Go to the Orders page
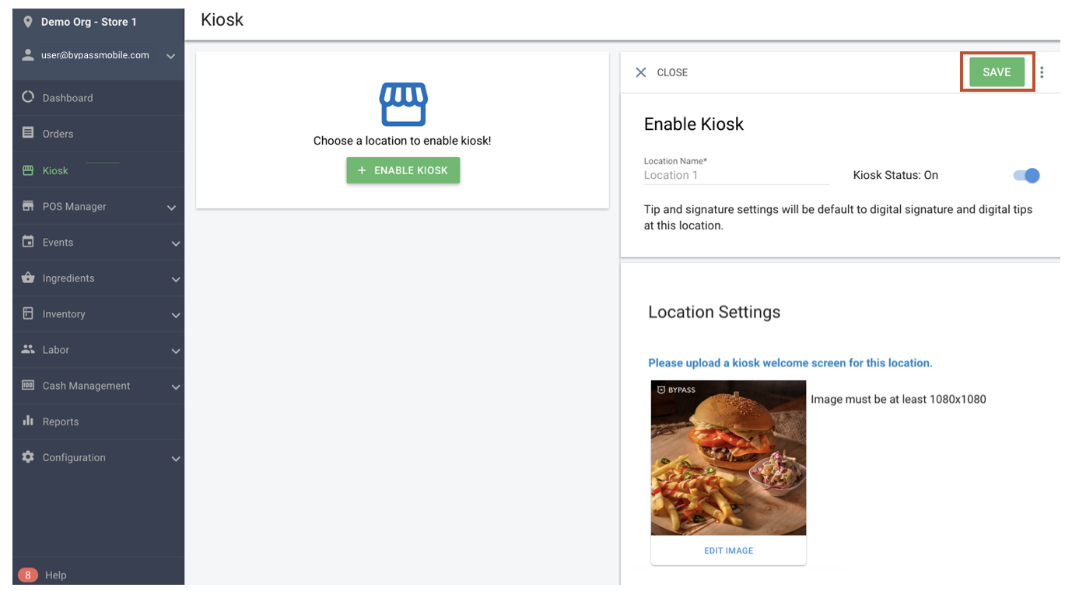This screenshot has width=1072, height=591. coord(99,134)
